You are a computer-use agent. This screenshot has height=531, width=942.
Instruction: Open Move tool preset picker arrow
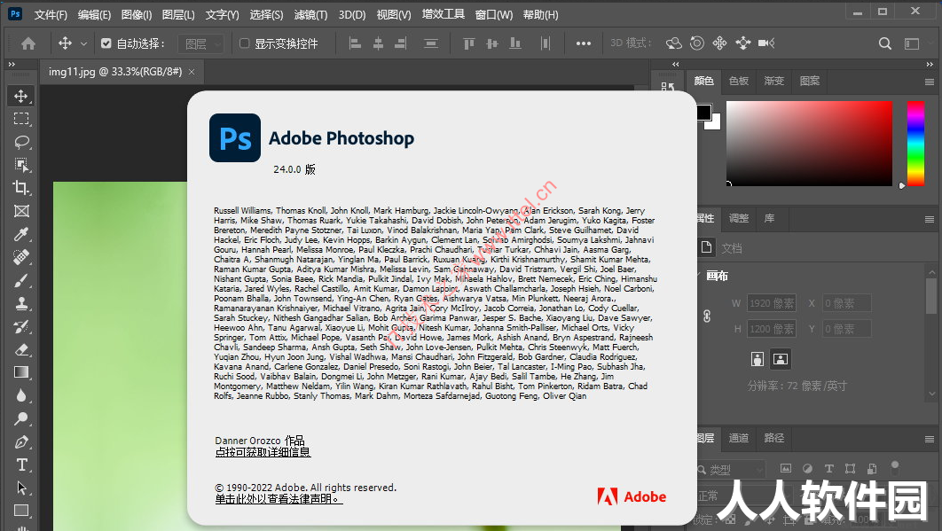pos(83,43)
